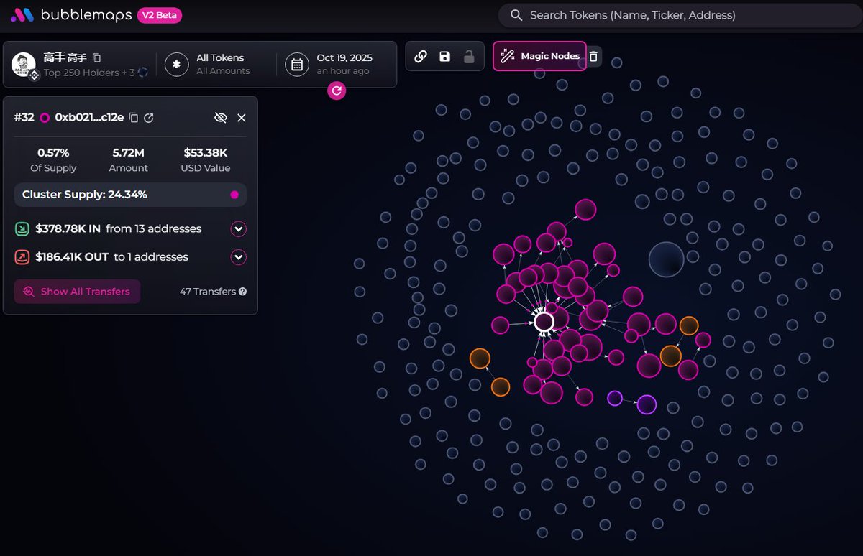863x556 pixels.
Task: Delete magic nodes with trash icon
Action: click(x=593, y=56)
